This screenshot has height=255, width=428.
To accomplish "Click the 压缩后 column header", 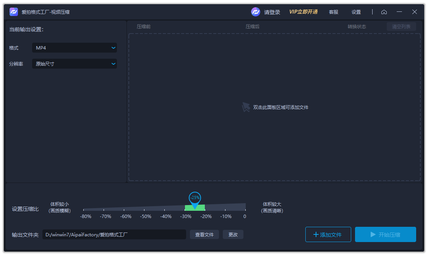I will click(x=253, y=26).
